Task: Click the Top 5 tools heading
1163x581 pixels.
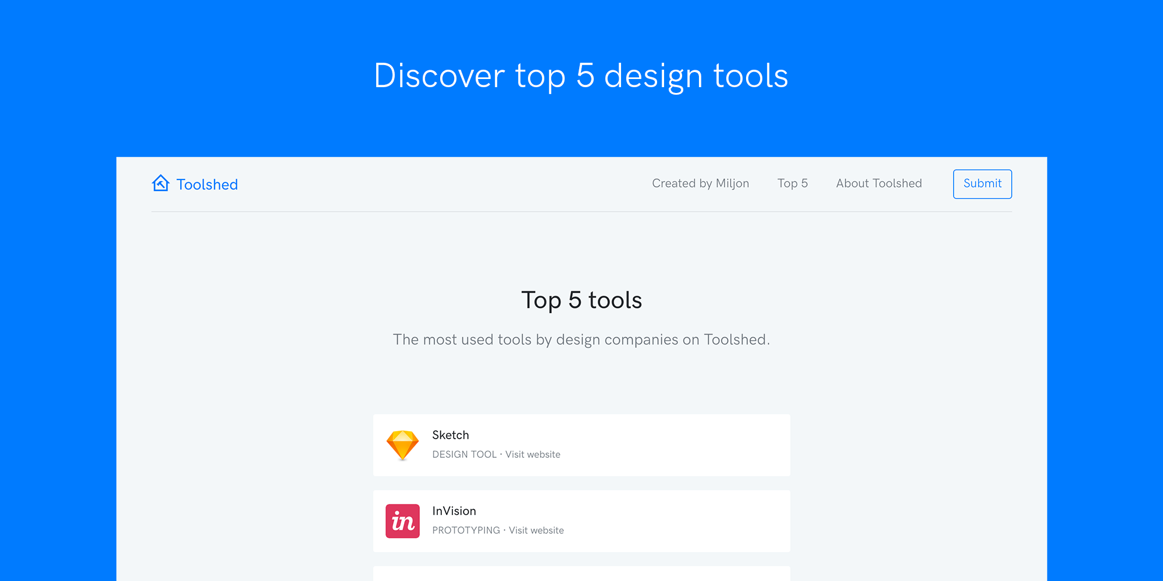Action: pyautogui.click(x=581, y=301)
